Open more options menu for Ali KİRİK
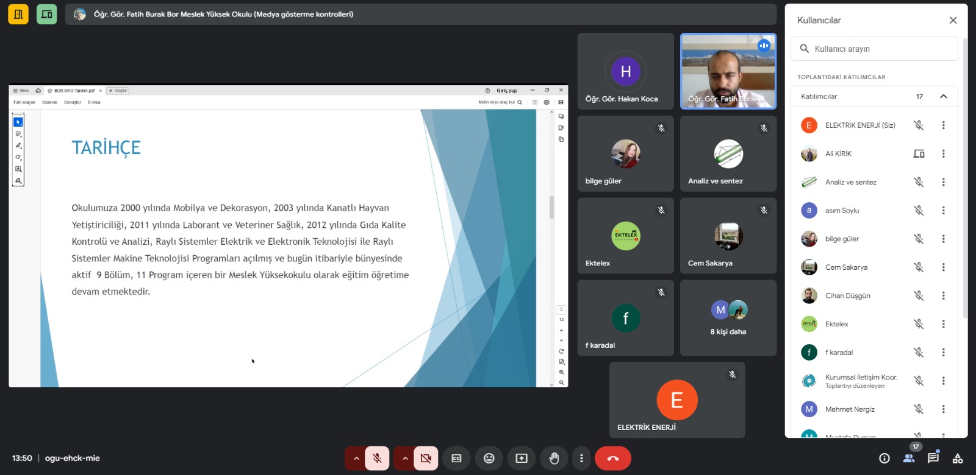Viewport: 976px width, 475px height. pos(943,153)
